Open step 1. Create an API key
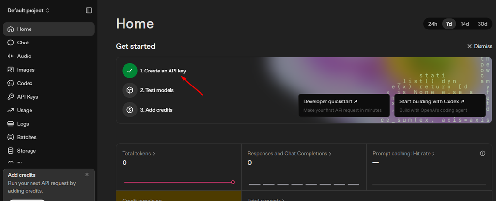 click(163, 71)
